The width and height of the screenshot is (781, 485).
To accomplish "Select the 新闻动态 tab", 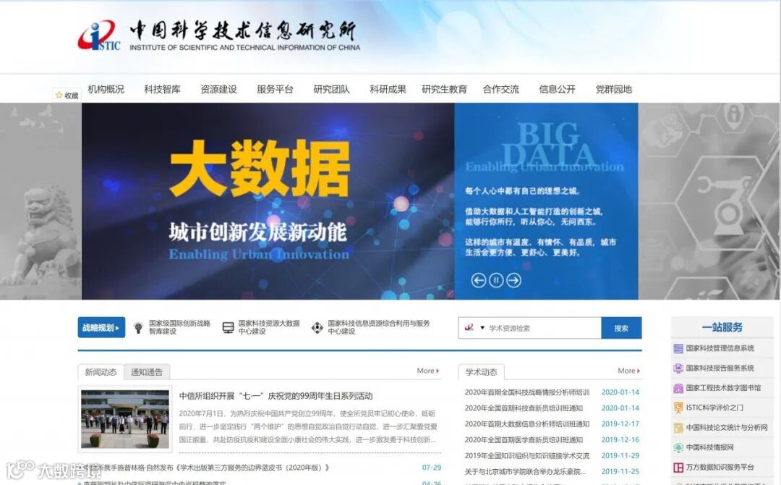I will [101, 372].
